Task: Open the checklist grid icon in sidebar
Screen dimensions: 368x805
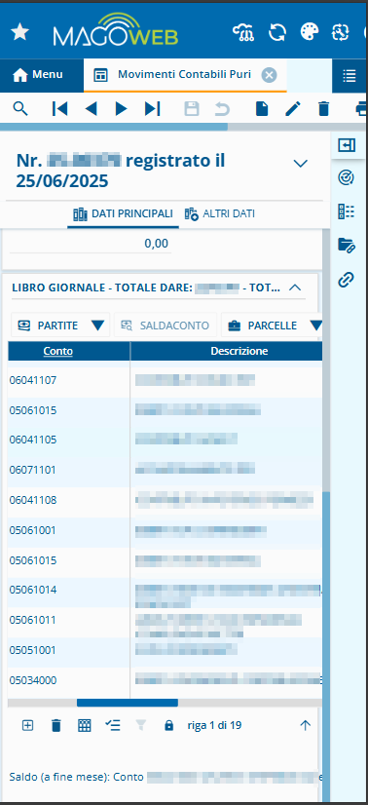Action: coord(347,211)
